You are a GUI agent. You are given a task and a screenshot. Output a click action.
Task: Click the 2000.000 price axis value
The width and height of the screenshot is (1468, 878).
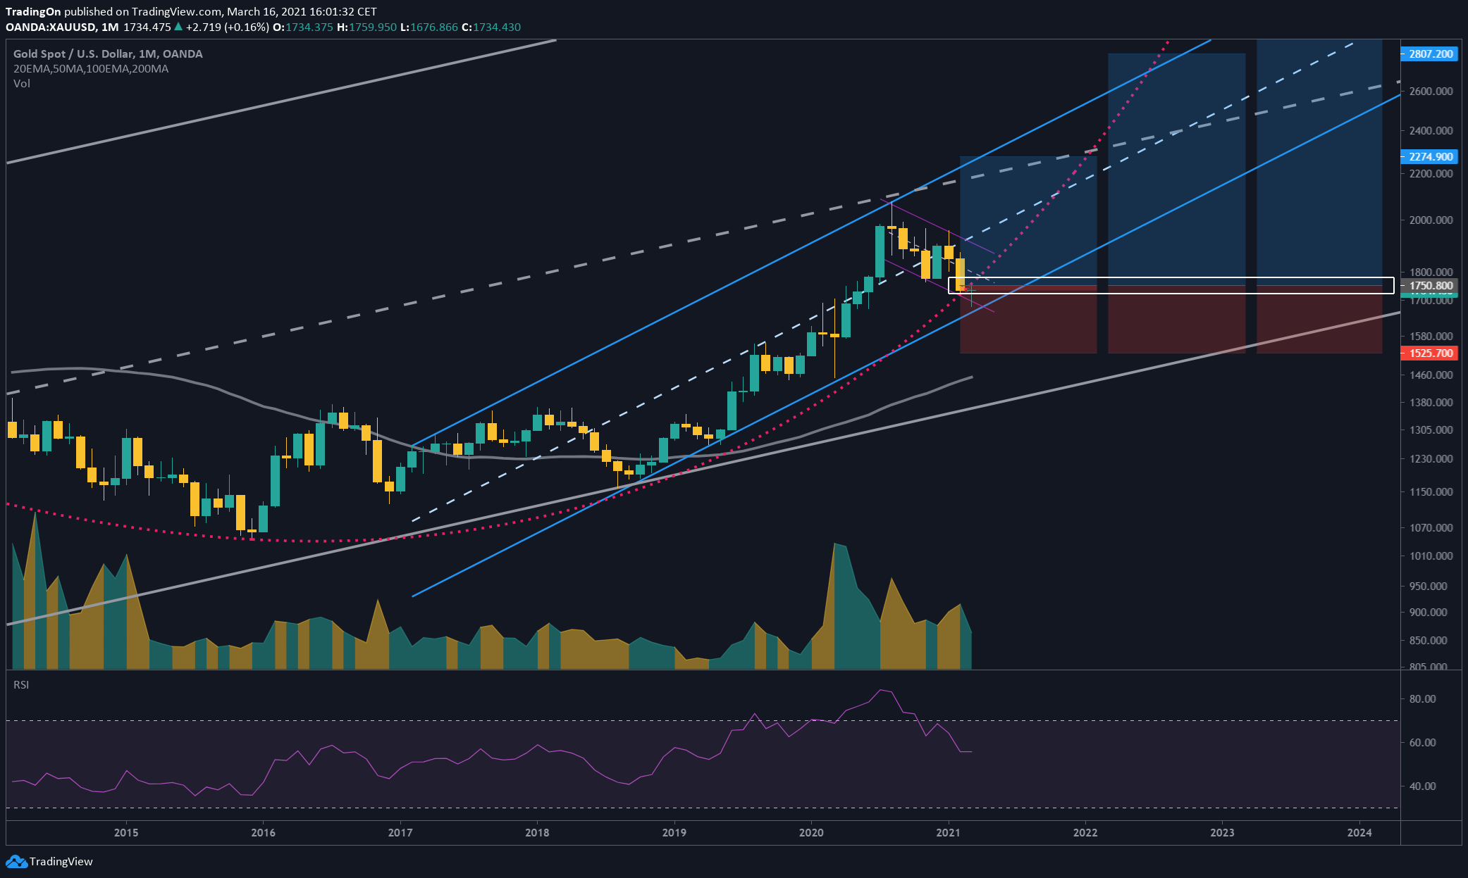coord(1431,220)
